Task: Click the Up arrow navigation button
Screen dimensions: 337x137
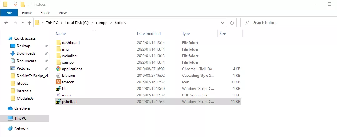Action: (x=29, y=23)
